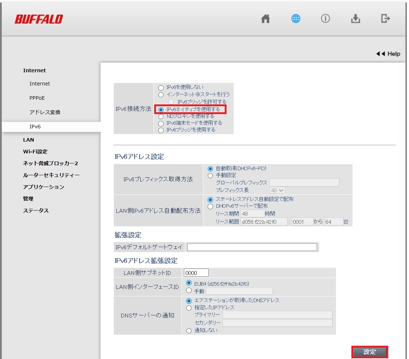Expand the ネット脅威ブロッカー2 sidebar section
409x359 pixels.
click(x=50, y=163)
